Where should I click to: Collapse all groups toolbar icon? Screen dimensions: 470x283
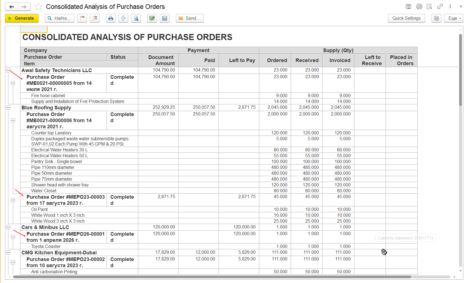tap(82, 18)
